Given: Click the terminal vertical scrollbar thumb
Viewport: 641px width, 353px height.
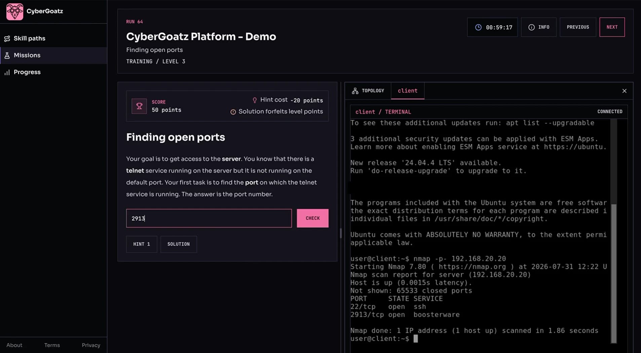Looking at the screenshot, I should (614, 273).
